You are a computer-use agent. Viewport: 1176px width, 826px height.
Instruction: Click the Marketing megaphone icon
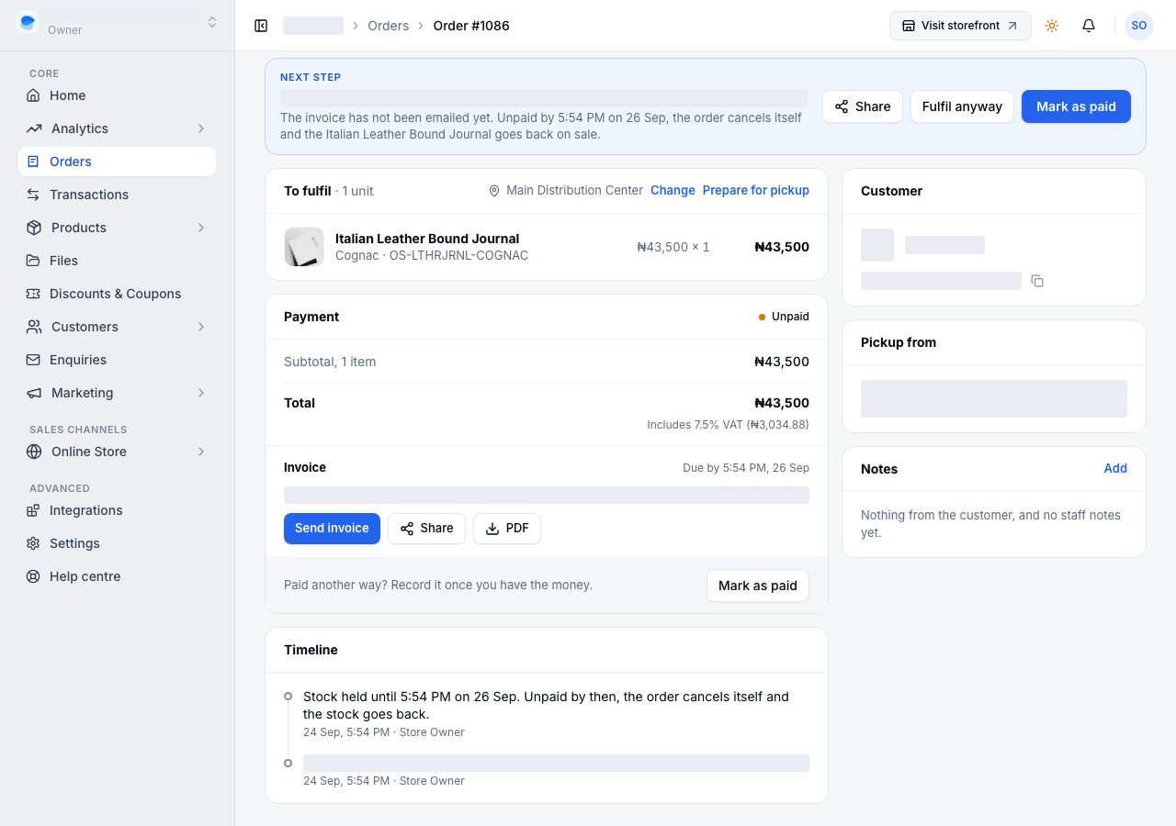point(34,393)
